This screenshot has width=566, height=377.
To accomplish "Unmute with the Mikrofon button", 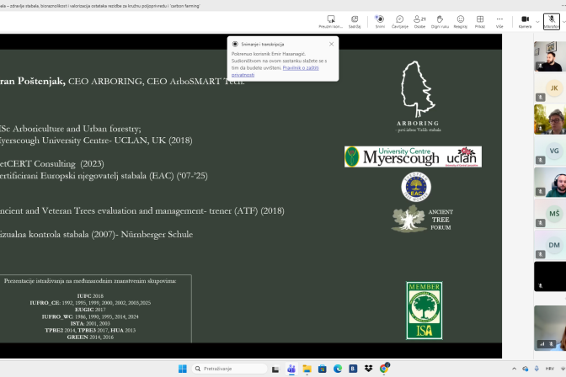I will point(551,21).
